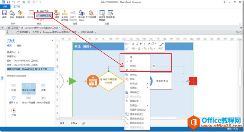The image size is (244, 132).
Task: Collapse the Shapes panel chevron
Action: point(53,41)
